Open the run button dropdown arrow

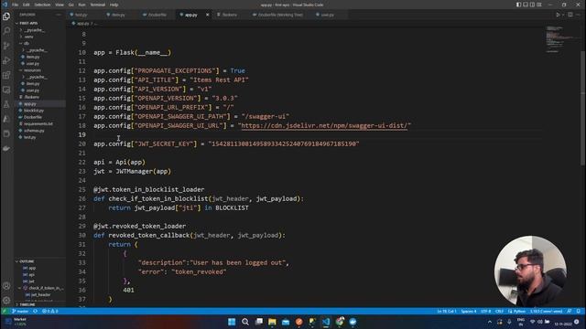point(563,15)
